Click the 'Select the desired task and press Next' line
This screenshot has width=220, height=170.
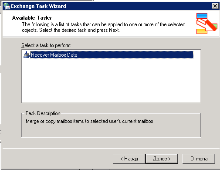tap(79, 30)
